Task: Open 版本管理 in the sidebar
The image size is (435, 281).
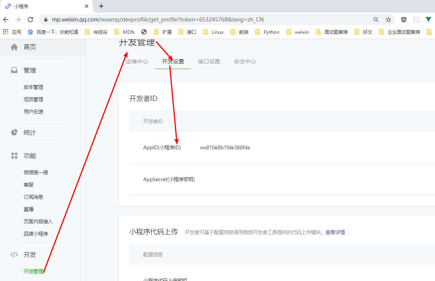Action: pos(33,87)
